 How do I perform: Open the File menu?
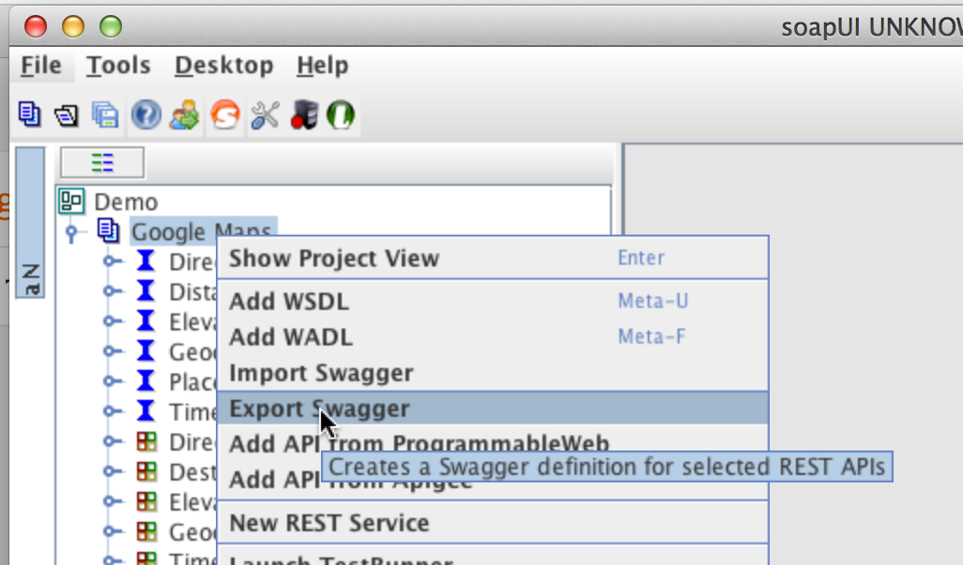[x=41, y=65]
